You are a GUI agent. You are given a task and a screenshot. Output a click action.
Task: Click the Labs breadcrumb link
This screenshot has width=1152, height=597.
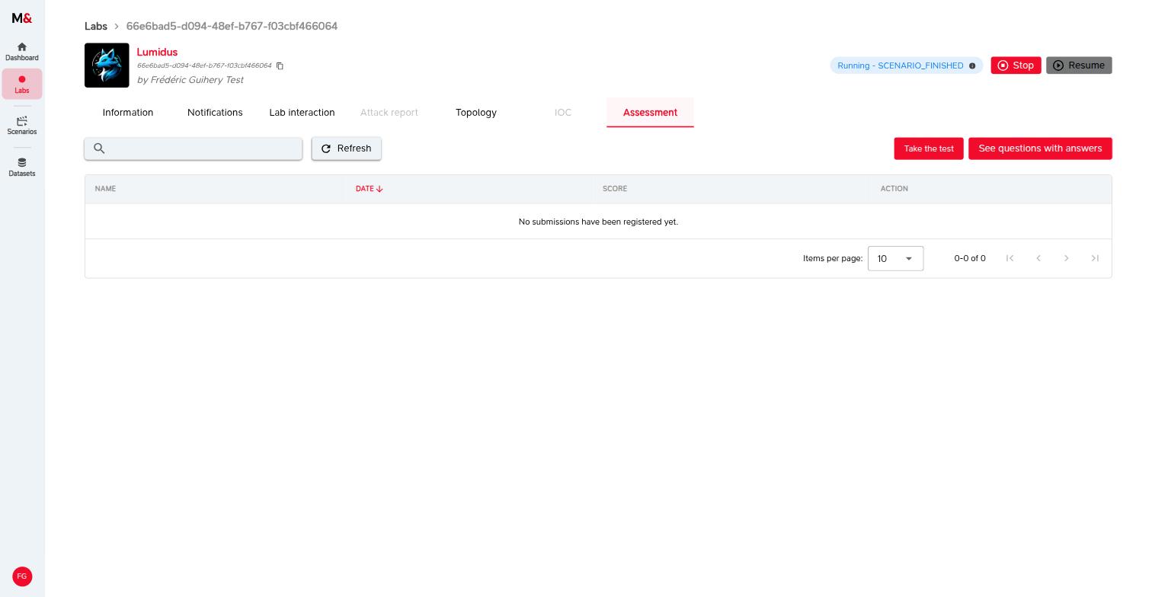(96, 26)
